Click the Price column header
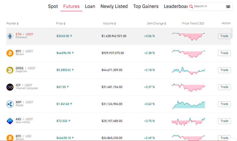Screen dimensions: 237x141 [x=59, y=24]
